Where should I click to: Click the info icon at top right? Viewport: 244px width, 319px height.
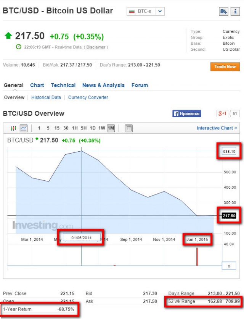[x=235, y=11]
